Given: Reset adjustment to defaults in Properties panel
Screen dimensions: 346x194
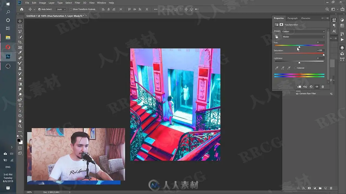Looking at the screenshot, I should tap(311, 87).
